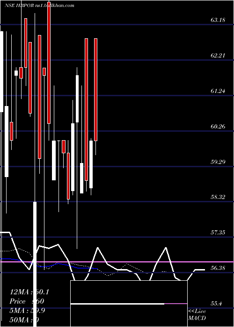Click the 12MA value readout
This screenshot has height=327, width=234.
tap(29, 292)
